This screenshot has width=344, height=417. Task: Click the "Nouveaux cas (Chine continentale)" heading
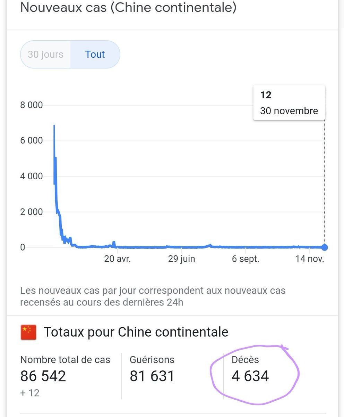click(x=128, y=8)
